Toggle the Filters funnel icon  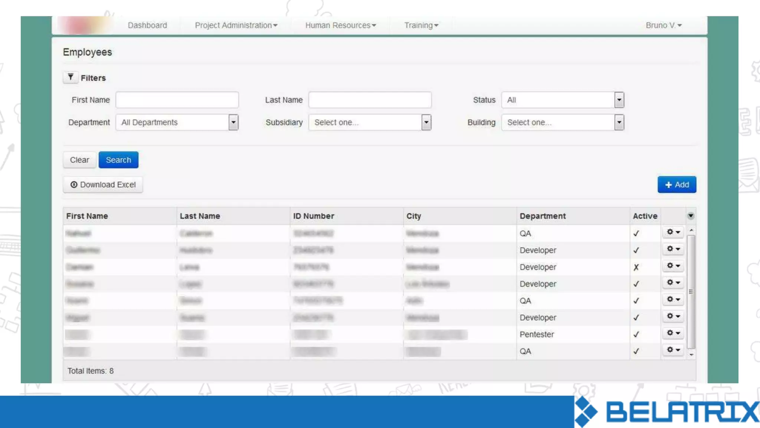click(x=70, y=77)
